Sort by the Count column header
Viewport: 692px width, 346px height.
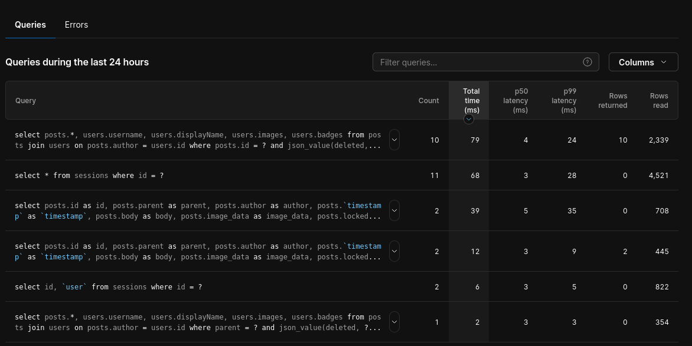[429, 100]
